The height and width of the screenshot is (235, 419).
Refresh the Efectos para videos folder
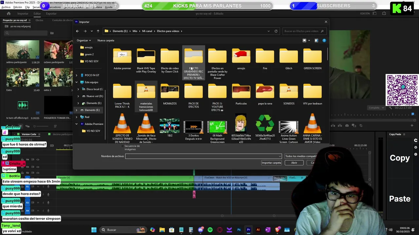click(276, 31)
